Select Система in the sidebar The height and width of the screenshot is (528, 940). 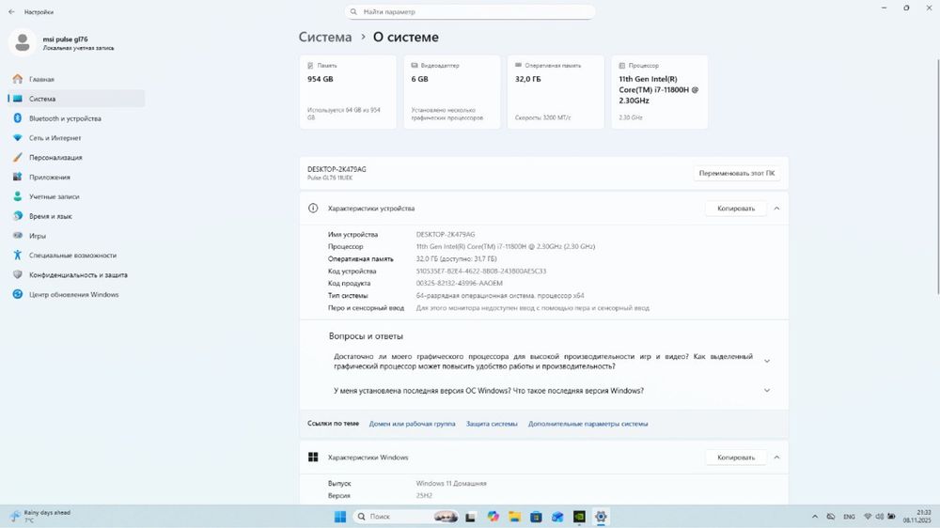click(x=76, y=99)
